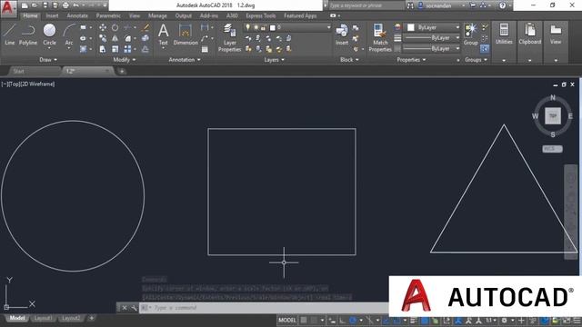This screenshot has width=582, height=327.
Task: Select the Scale tool in Modify
Action: pyautogui.click(x=115, y=49)
